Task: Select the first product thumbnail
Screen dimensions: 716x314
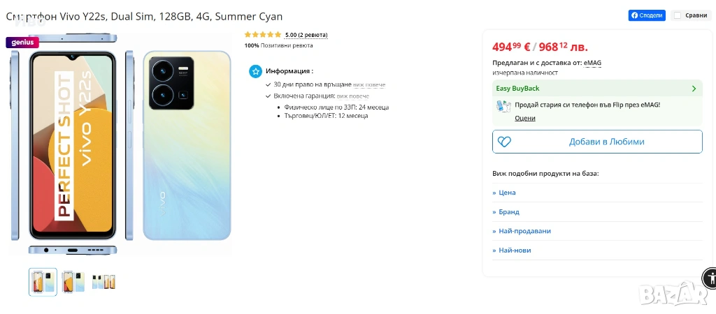Action: 43,282
